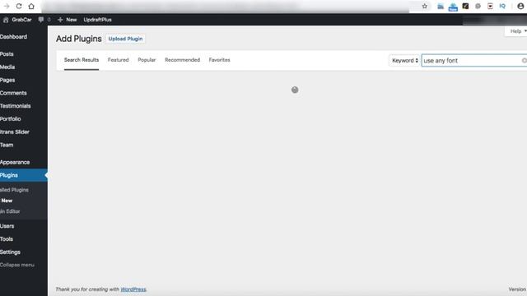Open the UpdraftPlus admin bar menu

[x=97, y=20]
